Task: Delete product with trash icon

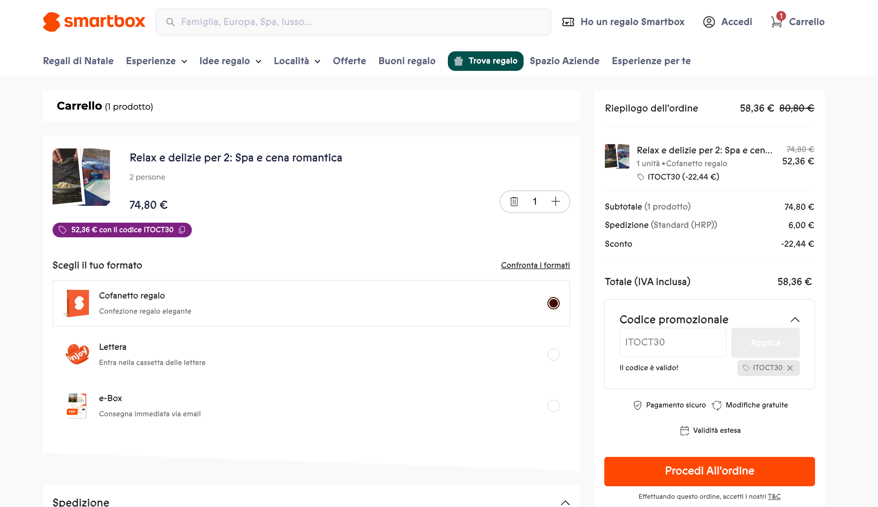Action: [514, 201]
